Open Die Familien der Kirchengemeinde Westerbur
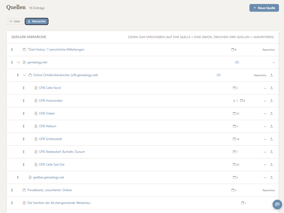The width and height of the screenshot is (284, 213). (59, 203)
